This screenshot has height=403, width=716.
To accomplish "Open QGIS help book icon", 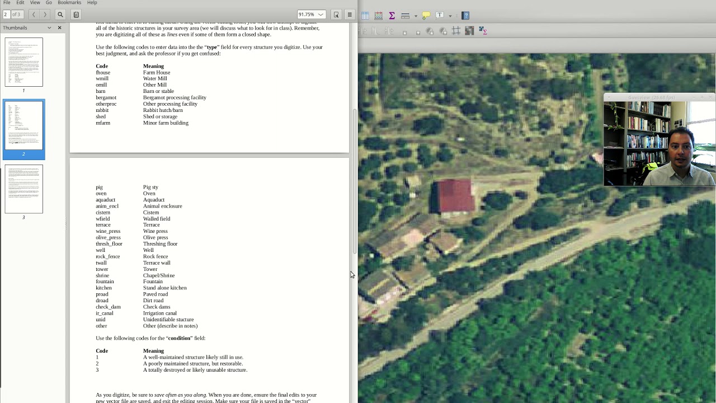I will [465, 15].
